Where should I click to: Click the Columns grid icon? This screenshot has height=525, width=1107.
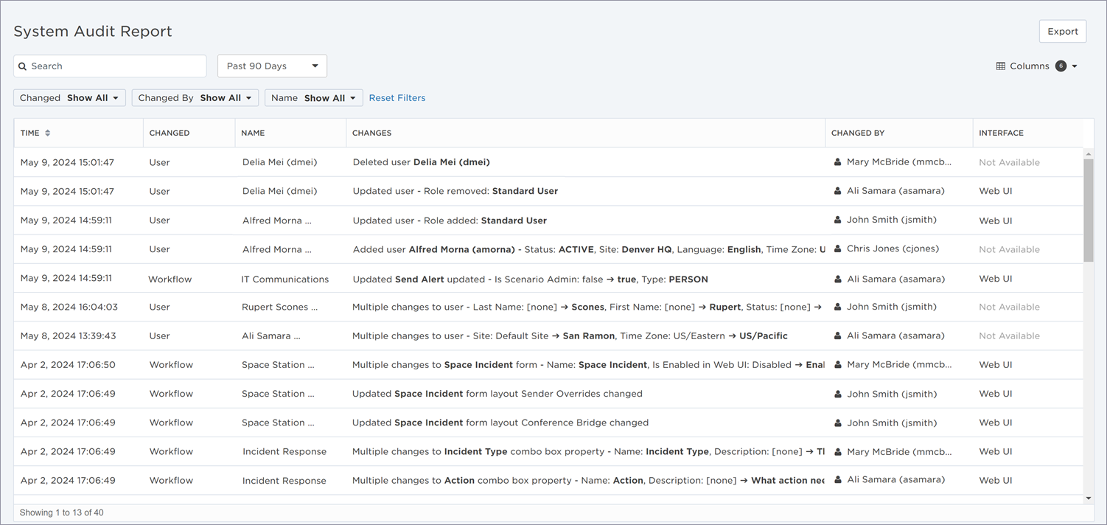coord(1001,66)
